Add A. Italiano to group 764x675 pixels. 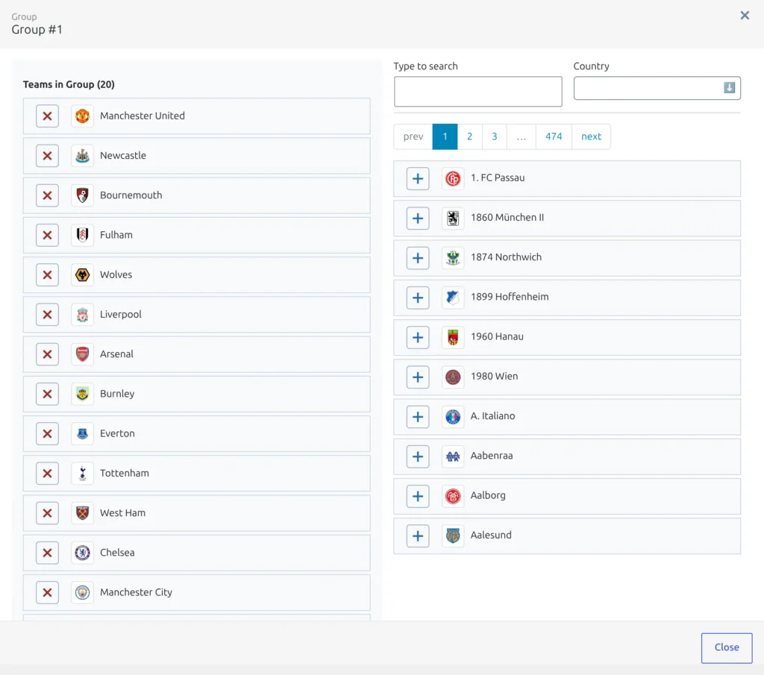pos(418,417)
